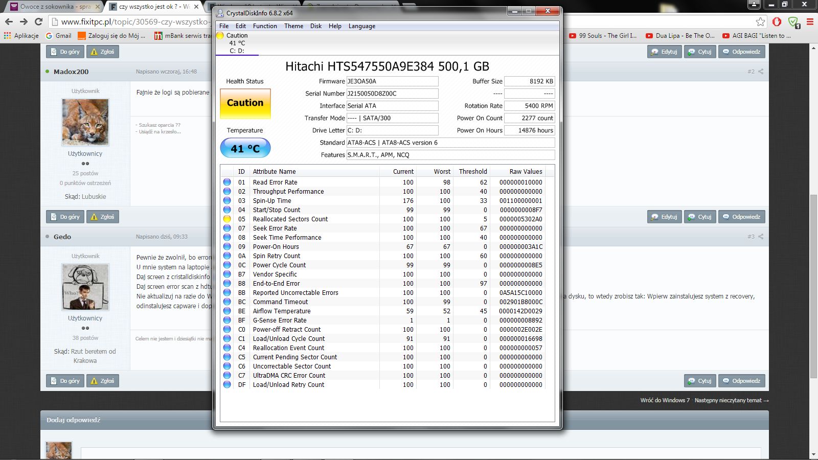Click Cytuj button in post #2

click(700, 217)
